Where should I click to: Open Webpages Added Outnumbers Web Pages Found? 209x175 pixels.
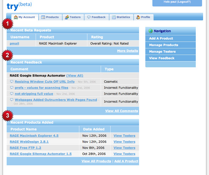(56, 100)
